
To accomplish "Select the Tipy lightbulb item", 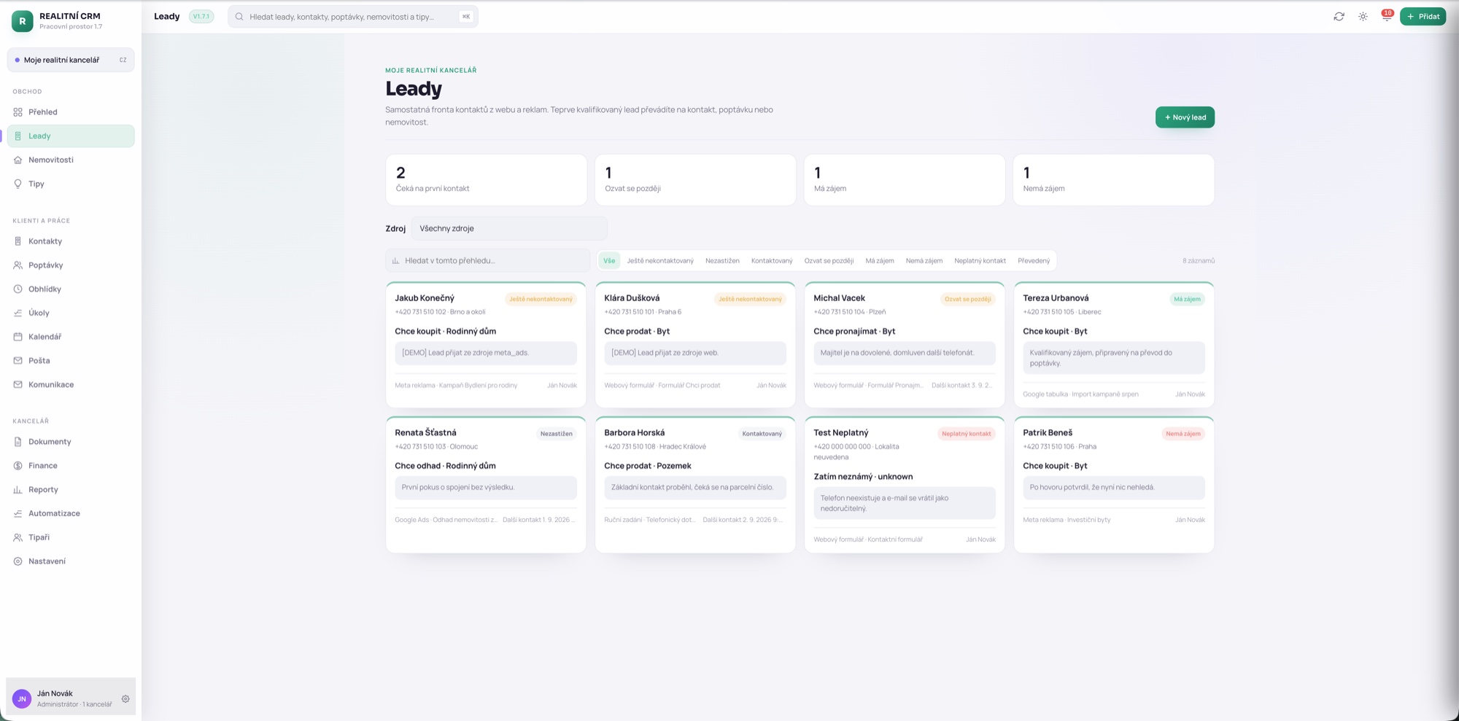I will 71,184.
